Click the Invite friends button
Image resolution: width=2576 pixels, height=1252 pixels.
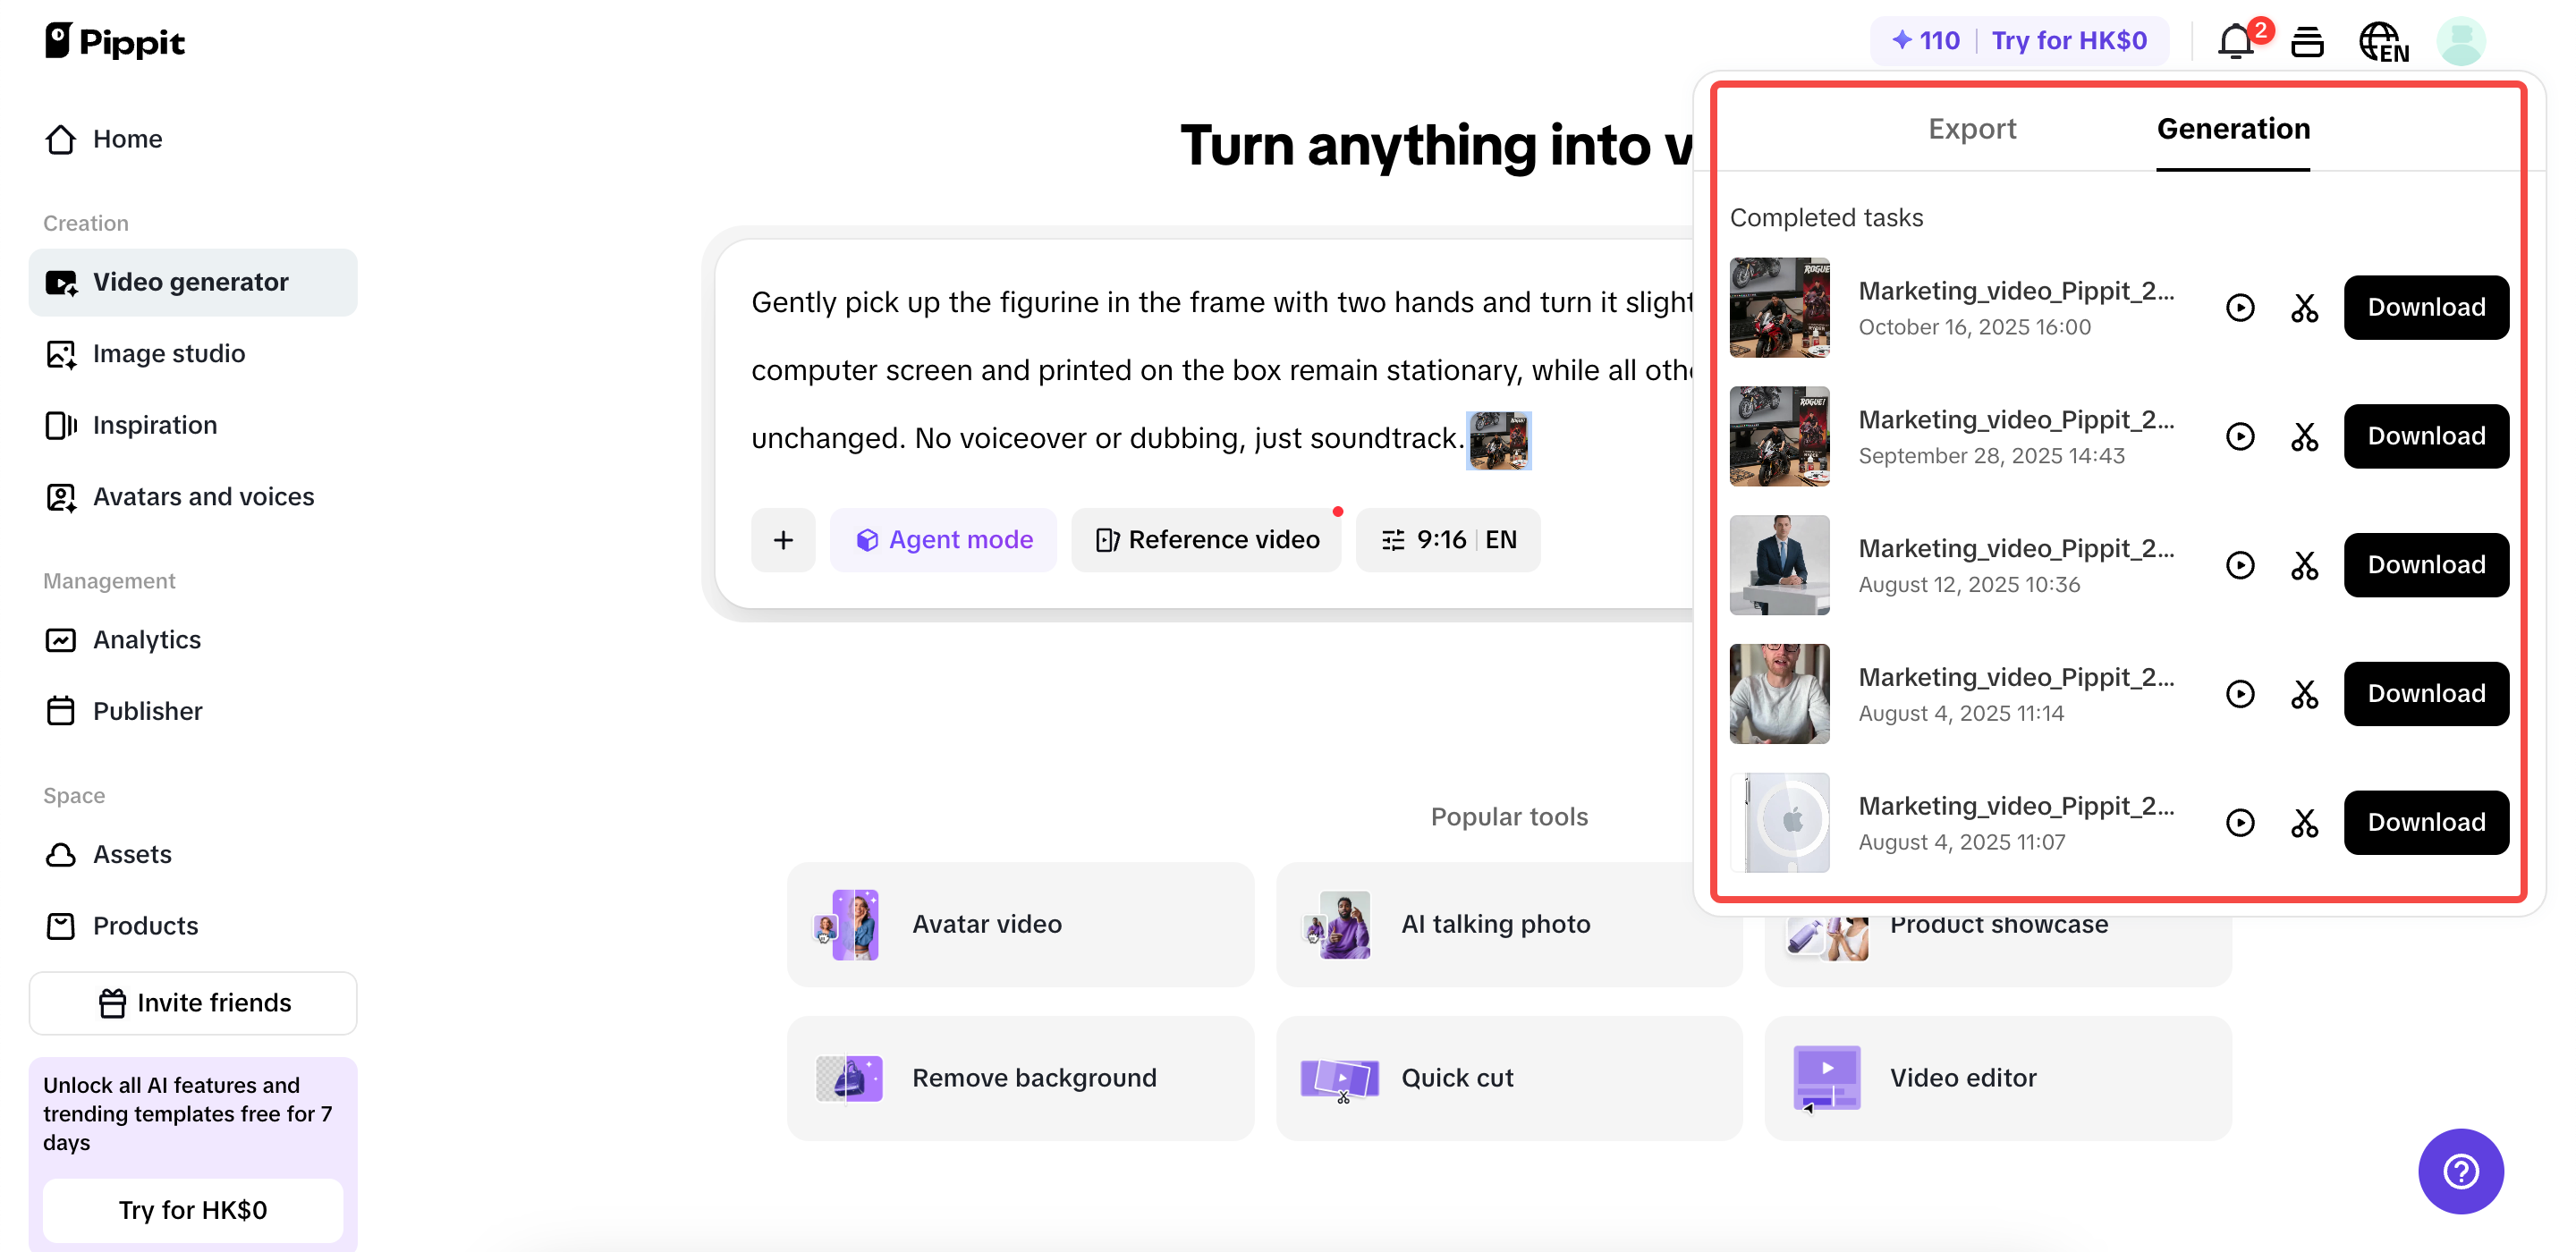click(193, 1003)
